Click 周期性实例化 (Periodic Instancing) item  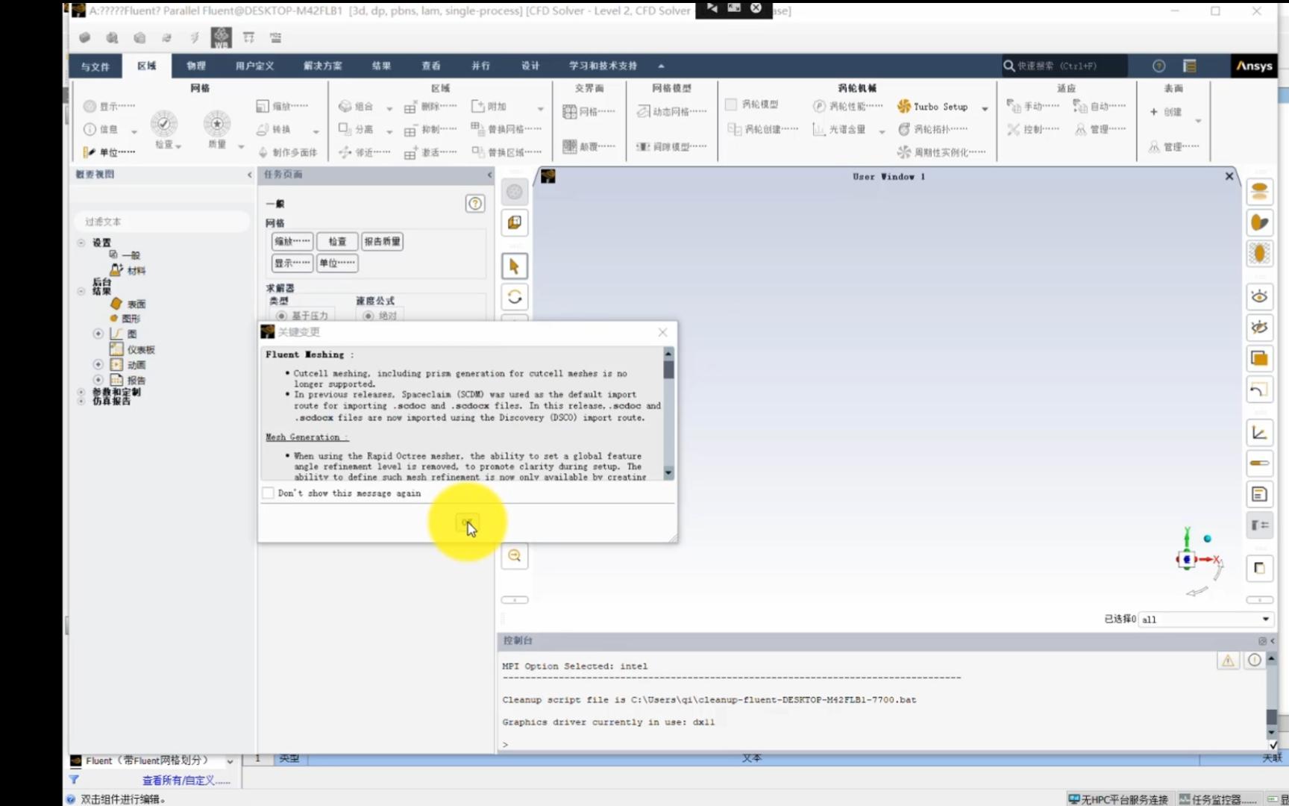pos(941,152)
